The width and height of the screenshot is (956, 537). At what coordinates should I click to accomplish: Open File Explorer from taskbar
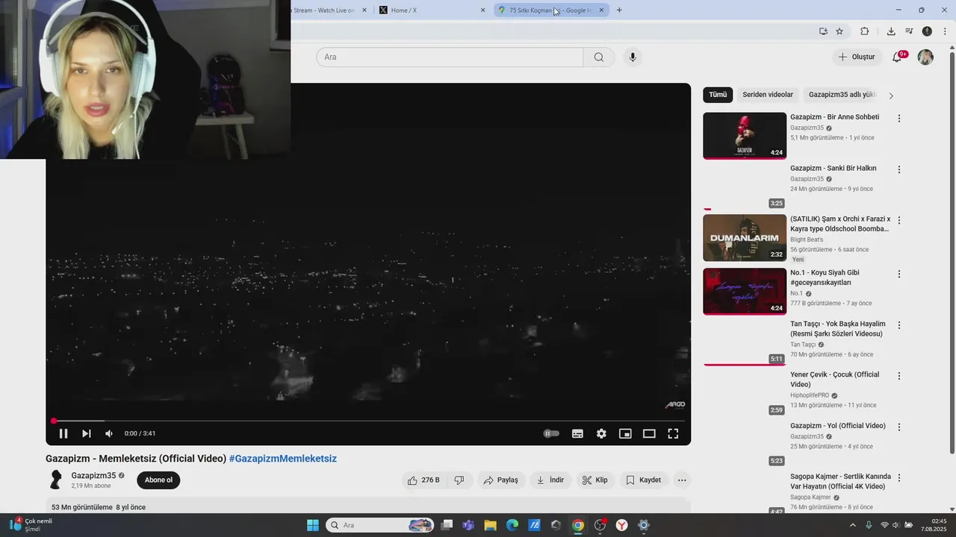point(491,525)
